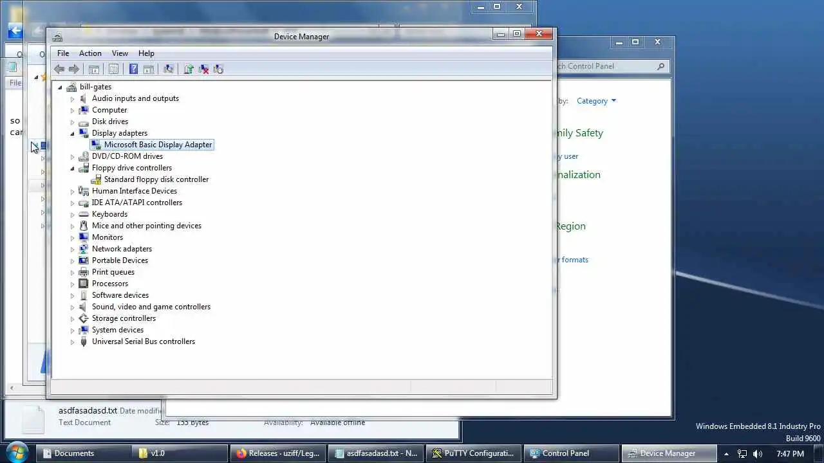Click the Microsoft Basic Display Adapter device icon
The width and height of the screenshot is (824, 463).
tap(96, 145)
